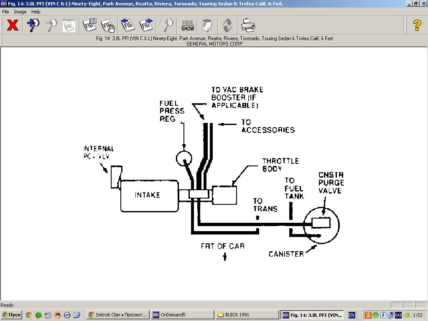Go to the previous figure
Image resolution: width=428 pixels, height=321 pixels.
[x=128, y=25]
